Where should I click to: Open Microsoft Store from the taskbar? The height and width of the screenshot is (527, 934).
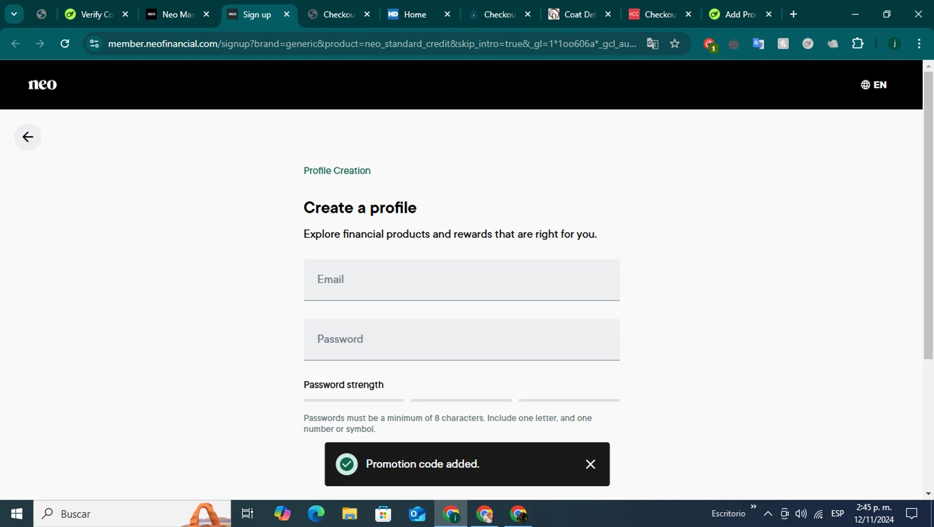(383, 514)
